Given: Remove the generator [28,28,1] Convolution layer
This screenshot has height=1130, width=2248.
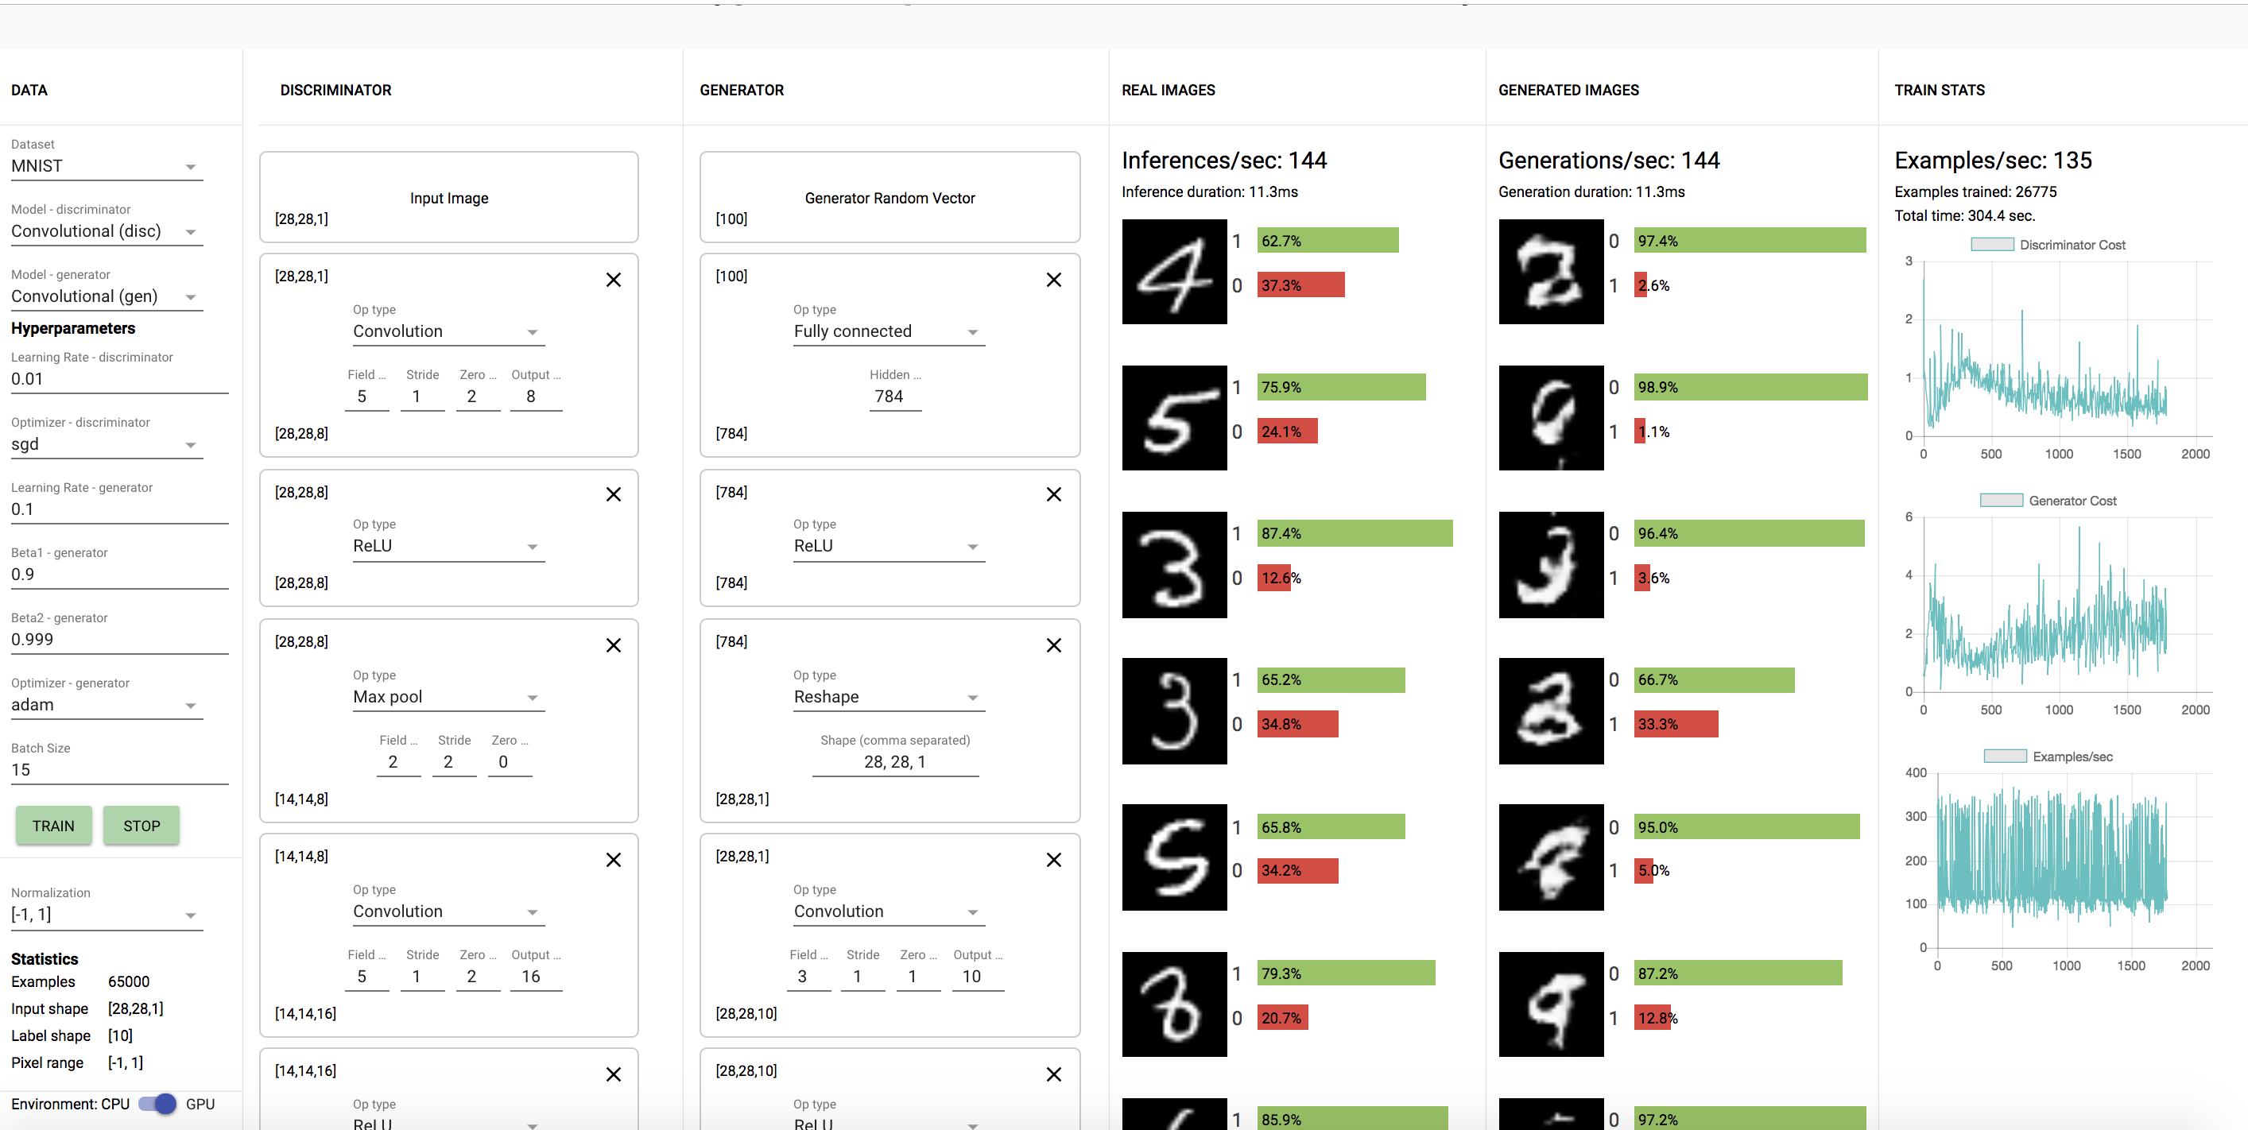Looking at the screenshot, I should coord(1053,860).
